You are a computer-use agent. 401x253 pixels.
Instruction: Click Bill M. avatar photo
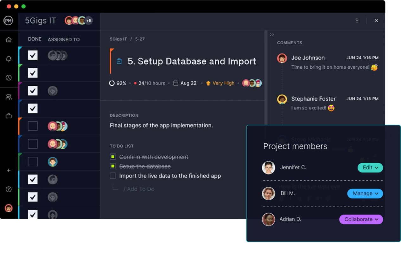click(x=268, y=194)
